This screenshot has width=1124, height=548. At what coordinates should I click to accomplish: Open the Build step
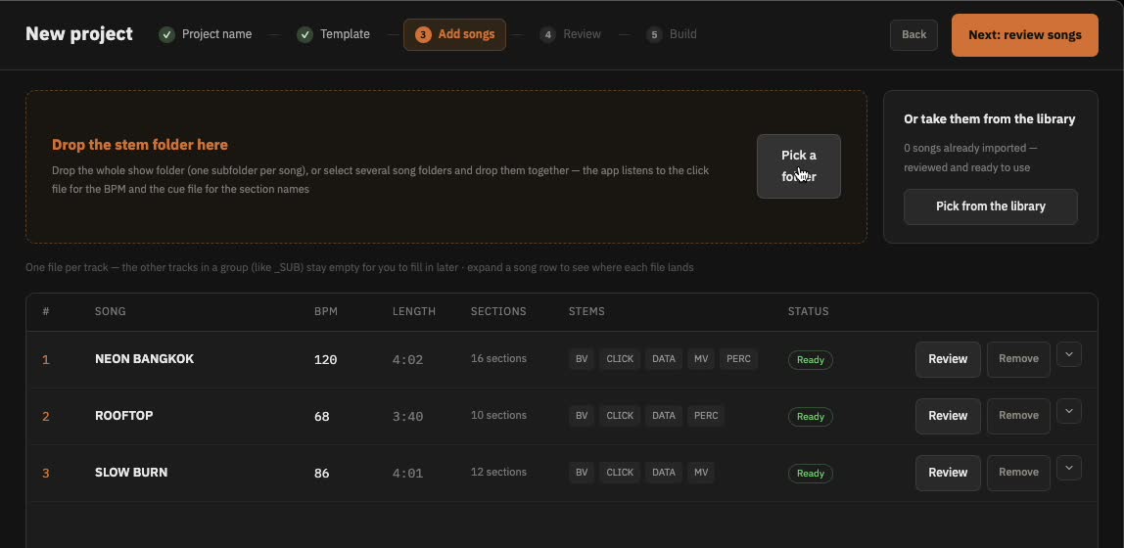(x=672, y=34)
